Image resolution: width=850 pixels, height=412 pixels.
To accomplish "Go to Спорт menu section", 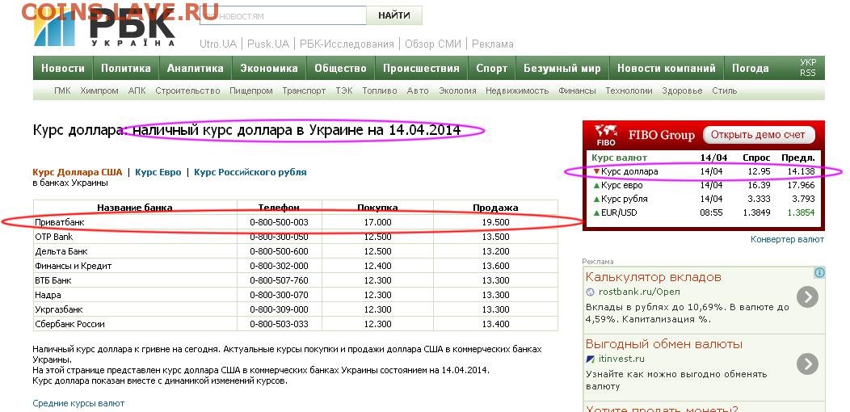I will point(492,69).
